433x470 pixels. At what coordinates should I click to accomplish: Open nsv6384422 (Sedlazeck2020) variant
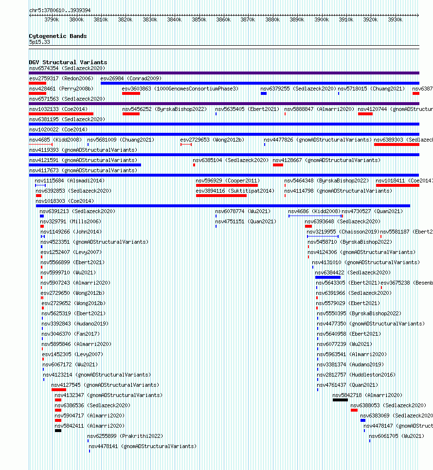click(353, 272)
